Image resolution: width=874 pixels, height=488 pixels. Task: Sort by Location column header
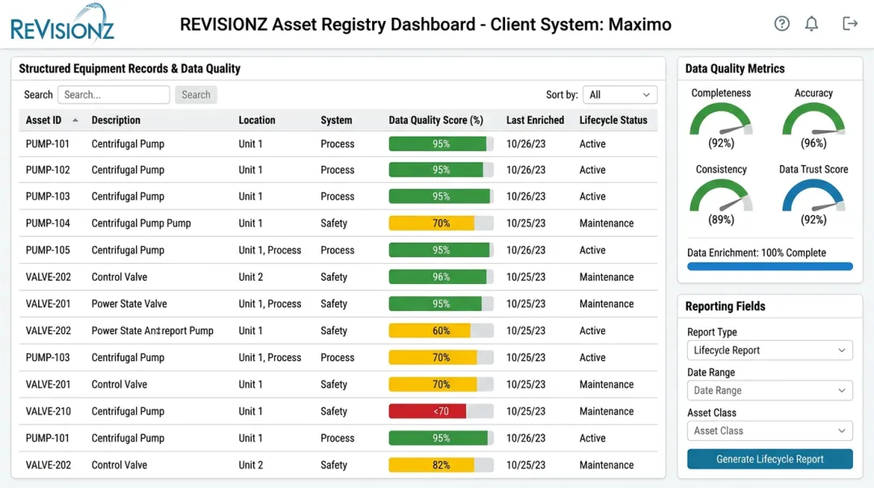[x=257, y=120]
